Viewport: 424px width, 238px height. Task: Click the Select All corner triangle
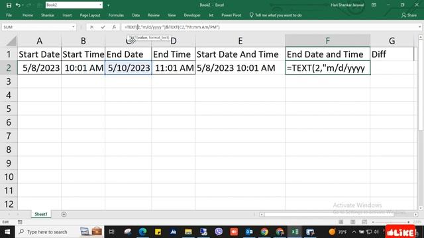[11, 41]
